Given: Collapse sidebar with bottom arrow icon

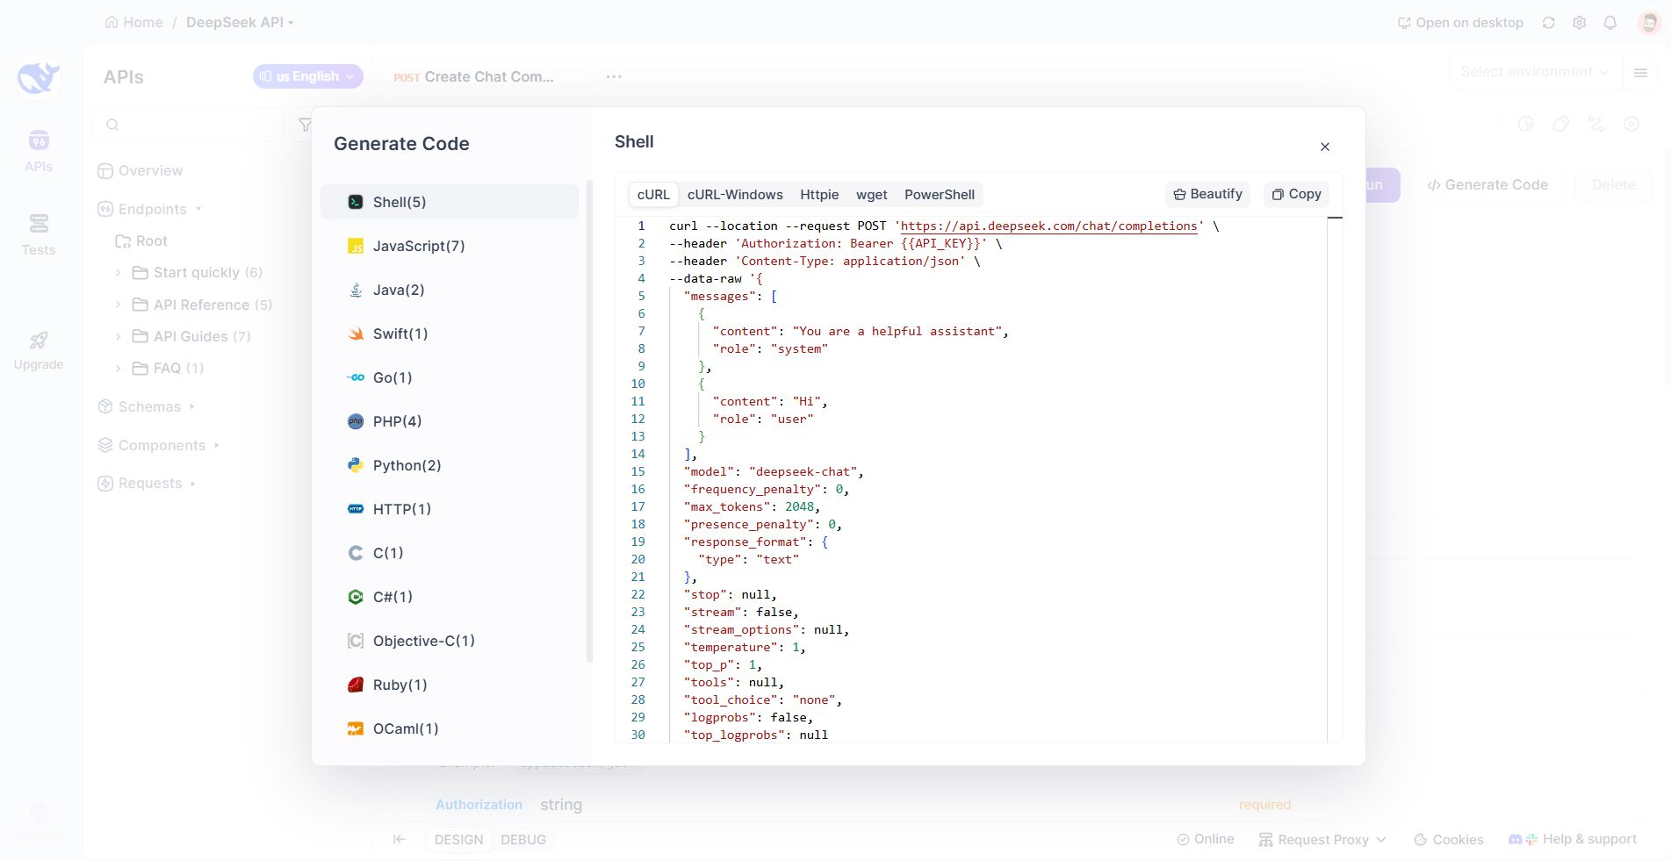Looking at the screenshot, I should point(400,839).
